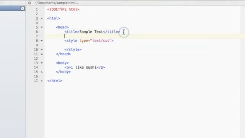The width and height of the screenshot is (245, 138).
Task: Click the closing </head> tag
Action: point(63,54)
